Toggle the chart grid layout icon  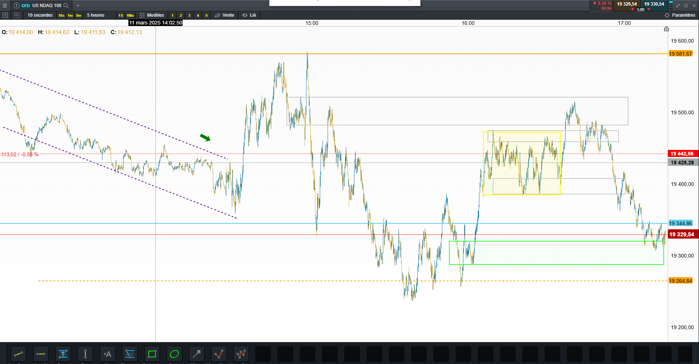17,15
